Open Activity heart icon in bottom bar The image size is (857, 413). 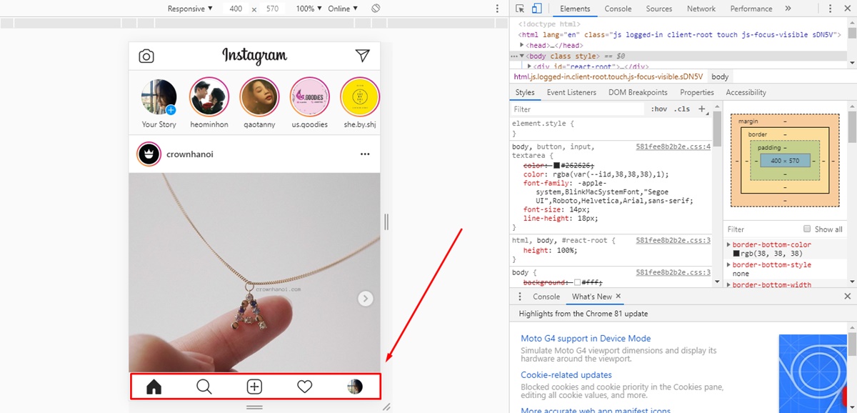tap(305, 387)
